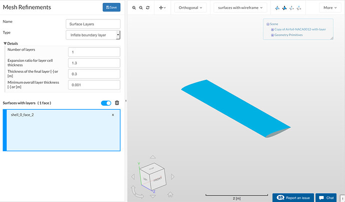Open the Chat button

click(x=326, y=198)
